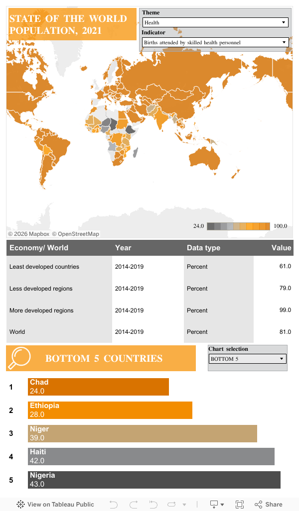Select the Chad bar in chart
This screenshot has width=299, height=511.
98,387
